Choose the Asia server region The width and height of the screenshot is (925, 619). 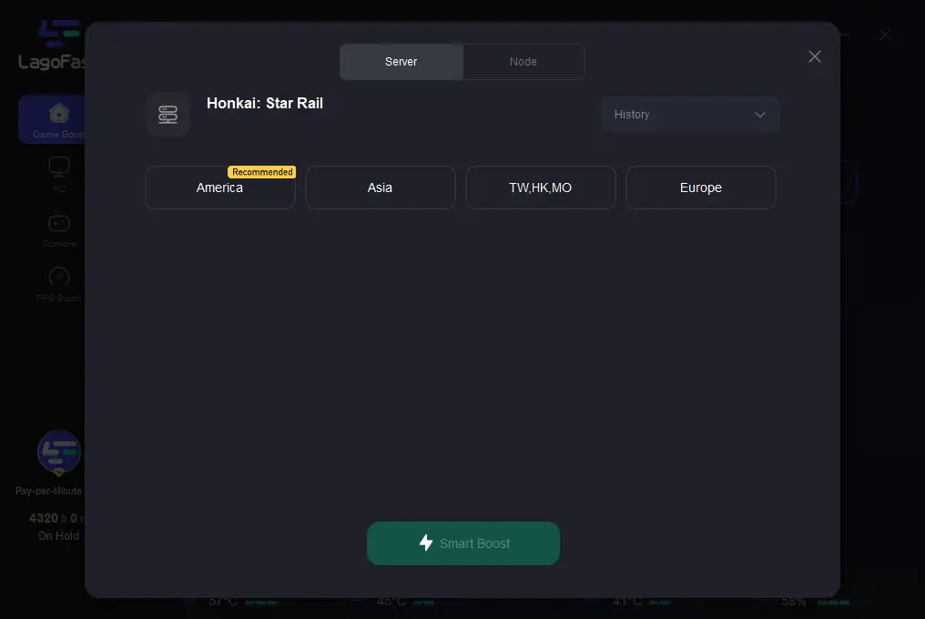coord(380,188)
